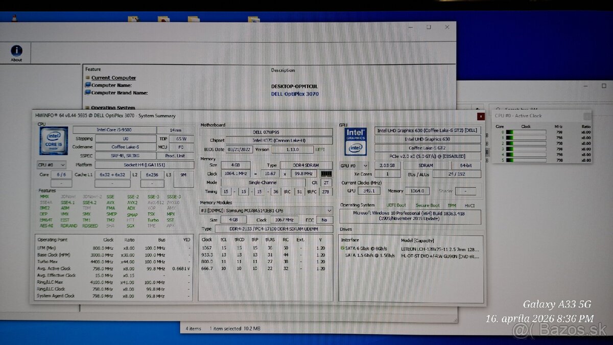The width and height of the screenshot is (613, 345).
Task: Toggle the TPM status indicator
Action: point(452,205)
